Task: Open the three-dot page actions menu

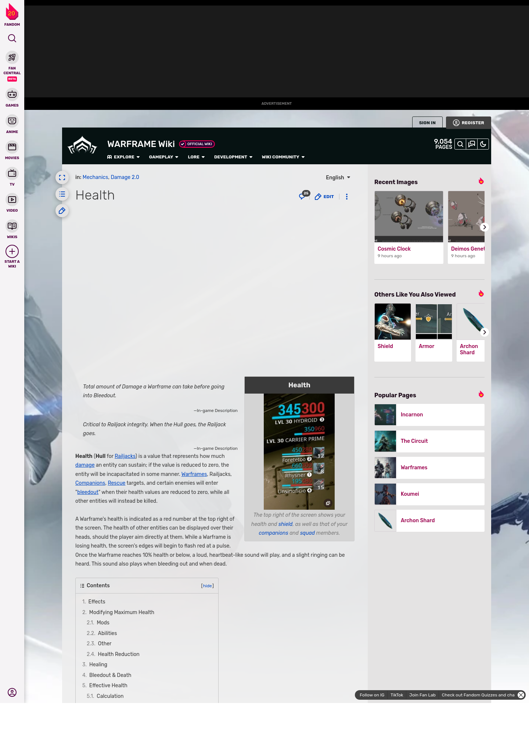Action: (347, 197)
